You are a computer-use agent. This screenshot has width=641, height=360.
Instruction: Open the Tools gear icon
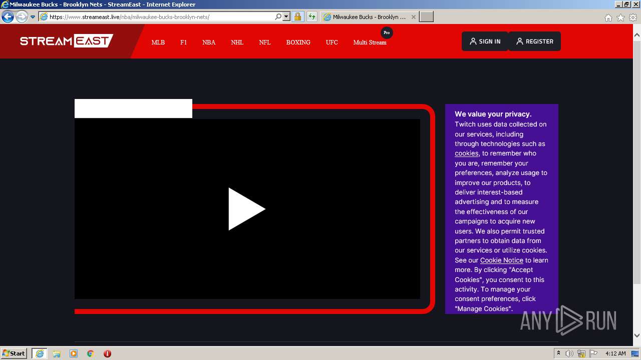click(633, 17)
